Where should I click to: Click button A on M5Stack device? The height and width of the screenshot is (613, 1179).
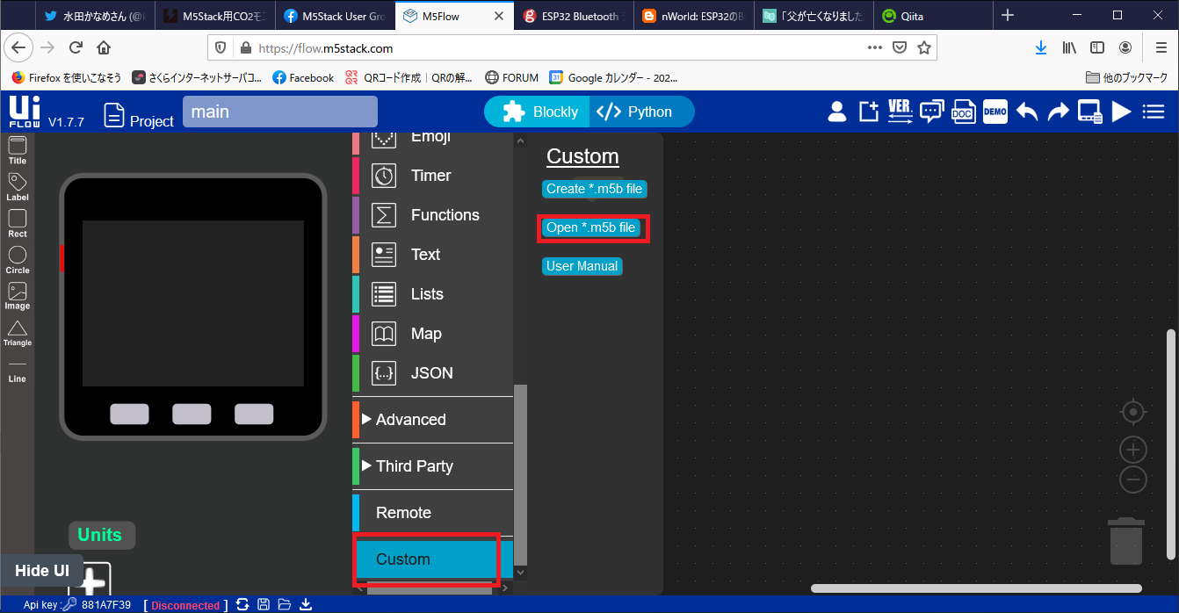pyautogui.click(x=129, y=415)
